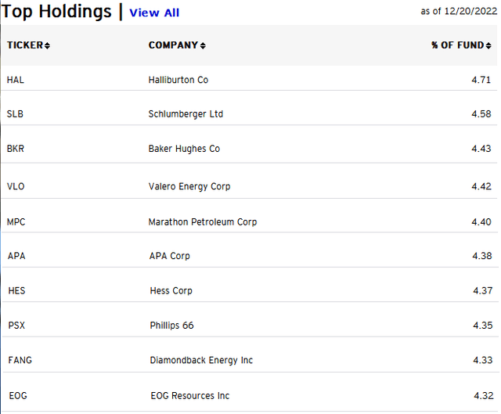Click the 4.58 fund percentage value

tap(481, 113)
